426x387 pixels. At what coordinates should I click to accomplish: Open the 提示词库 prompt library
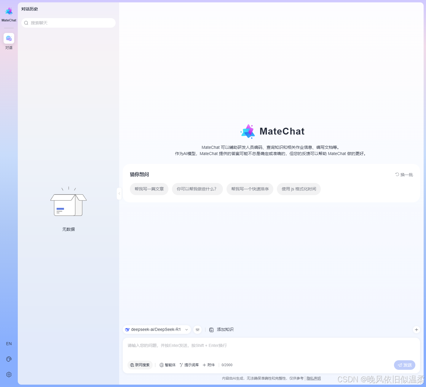click(x=189, y=365)
